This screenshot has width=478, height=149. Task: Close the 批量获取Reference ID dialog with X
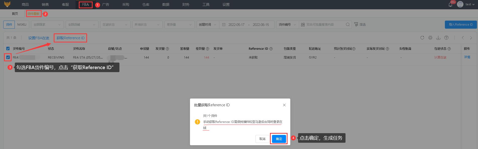[284, 105]
